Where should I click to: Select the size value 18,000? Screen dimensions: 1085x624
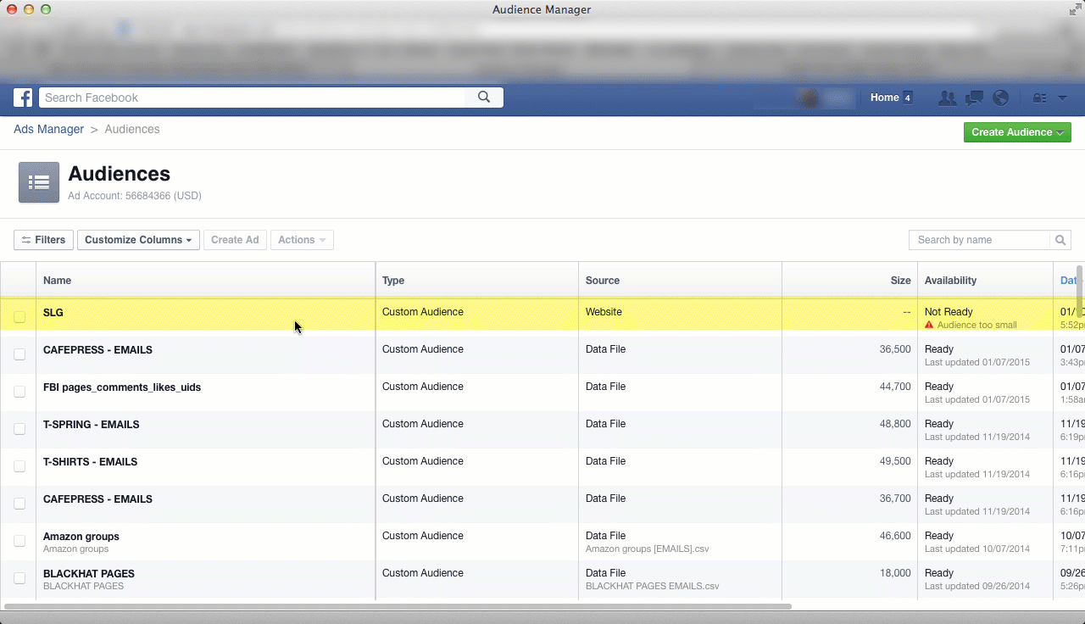pyautogui.click(x=895, y=573)
